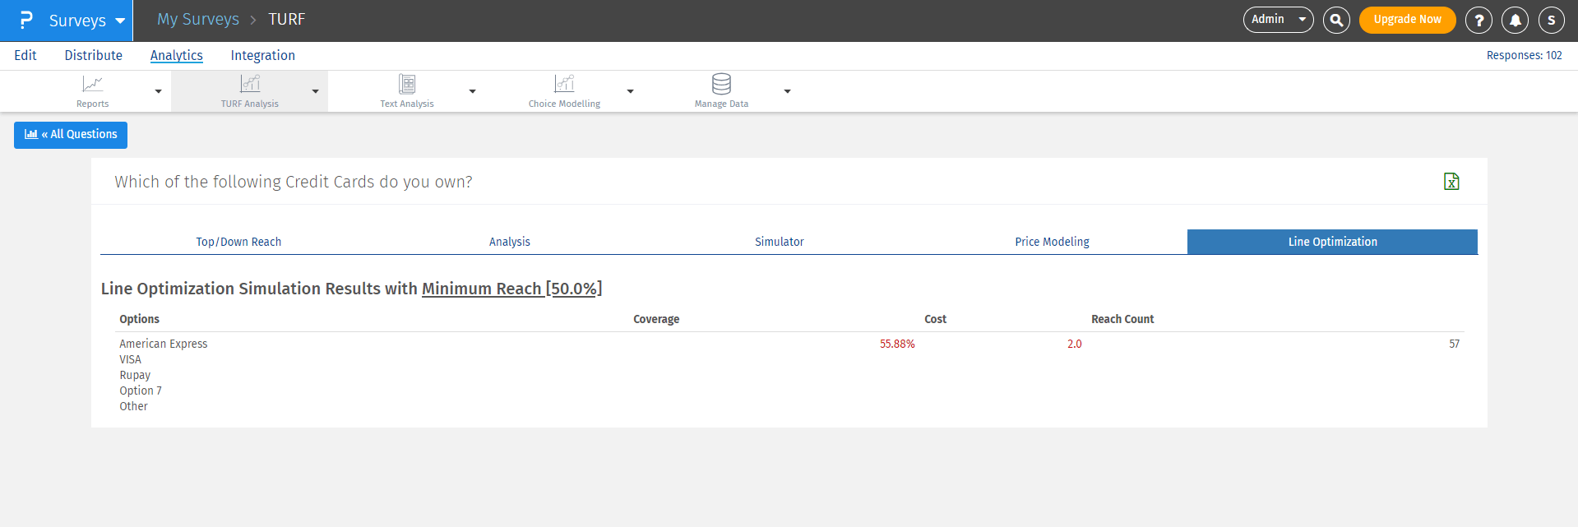This screenshot has height=527, width=1578.
Task: Expand the TURF Analysis dropdown arrow
Action: pos(315,91)
